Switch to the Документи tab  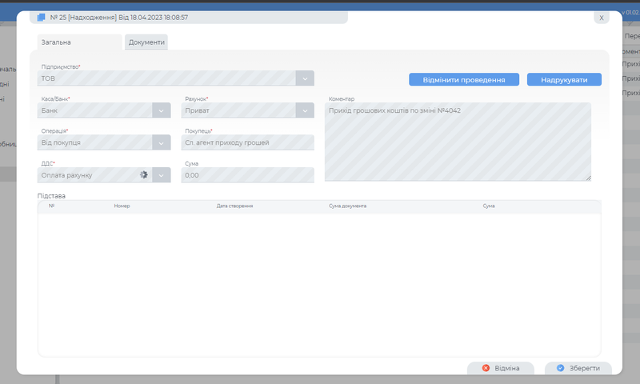pos(146,42)
